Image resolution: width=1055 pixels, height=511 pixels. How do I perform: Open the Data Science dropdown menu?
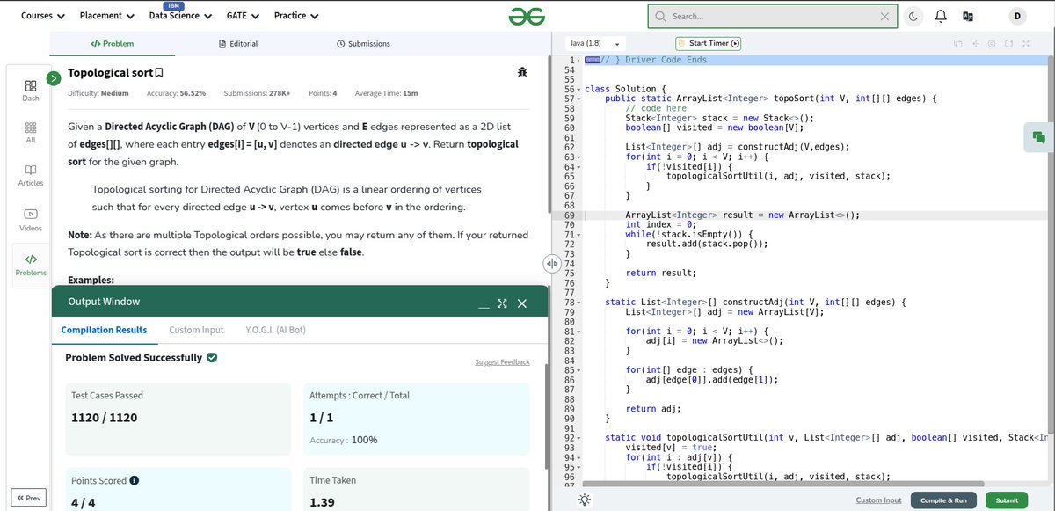[x=180, y=16]
